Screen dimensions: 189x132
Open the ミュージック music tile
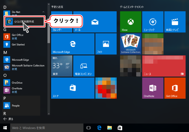point(153,22)
